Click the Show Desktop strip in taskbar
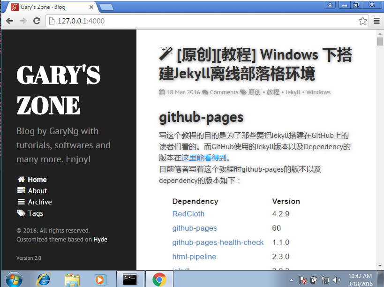This screenshot has width=384, height=287. pos(381,279)
